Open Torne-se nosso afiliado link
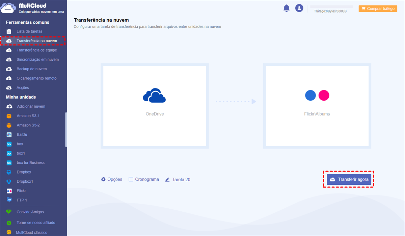 36,223
